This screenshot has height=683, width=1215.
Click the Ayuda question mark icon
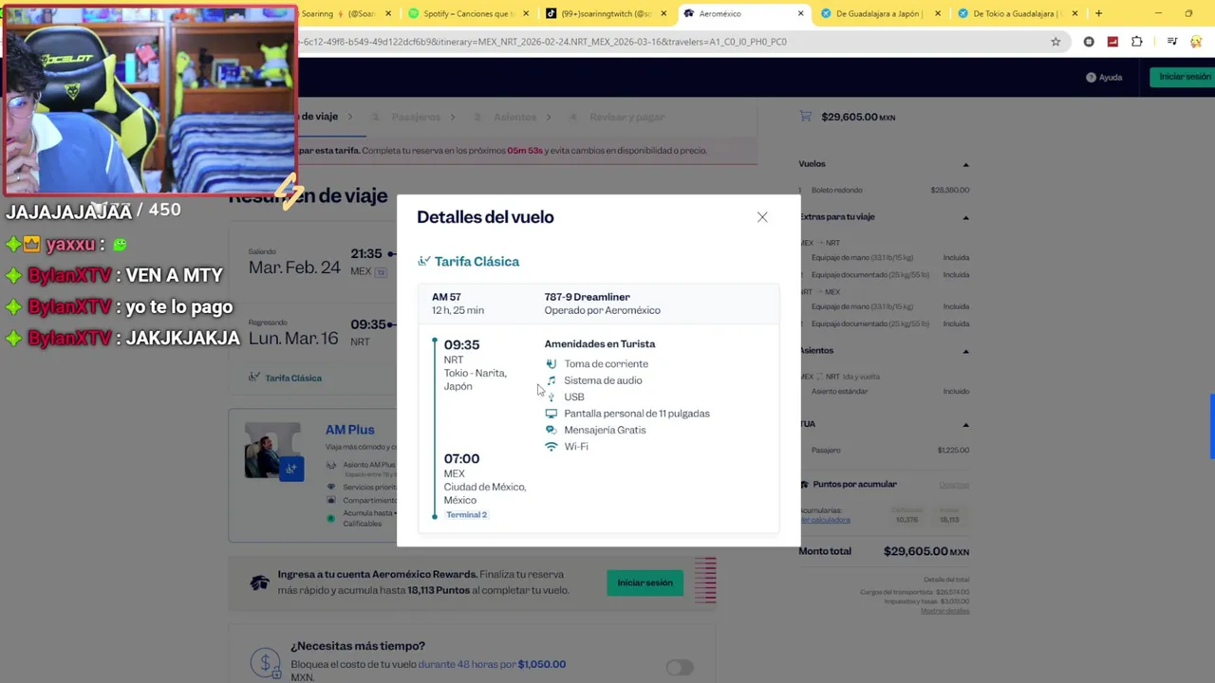click(x=1091, y=78)
